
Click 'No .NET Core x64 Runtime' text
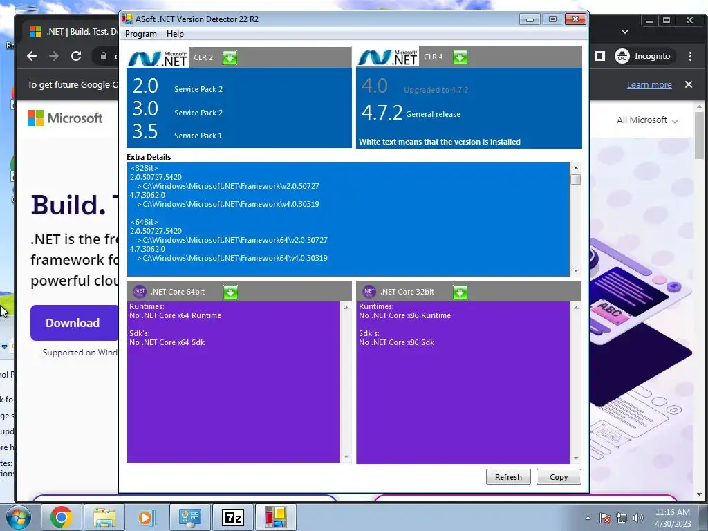(x=175, y=315)
